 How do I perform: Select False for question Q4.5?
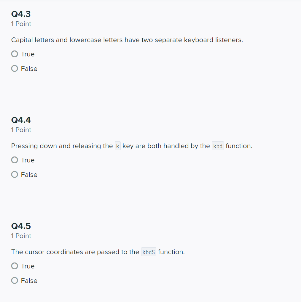(14, 280)
